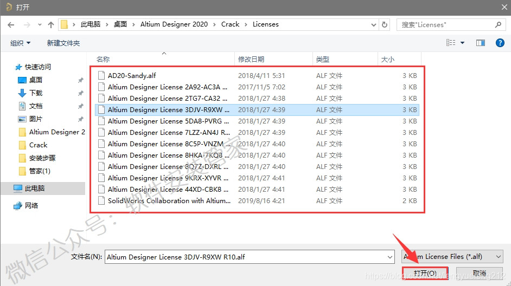Open the 组织 menu
The width and height of the screenshot is (511, 286).
coord(20,43)
